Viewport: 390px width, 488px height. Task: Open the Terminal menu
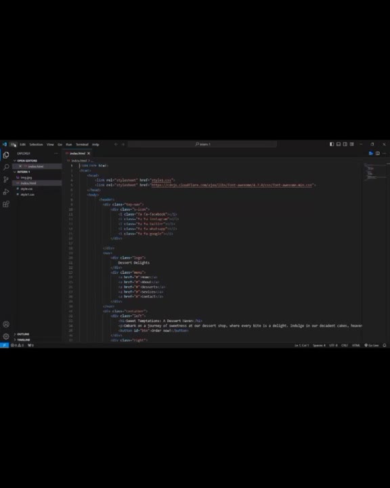click(x=82, y=144)
